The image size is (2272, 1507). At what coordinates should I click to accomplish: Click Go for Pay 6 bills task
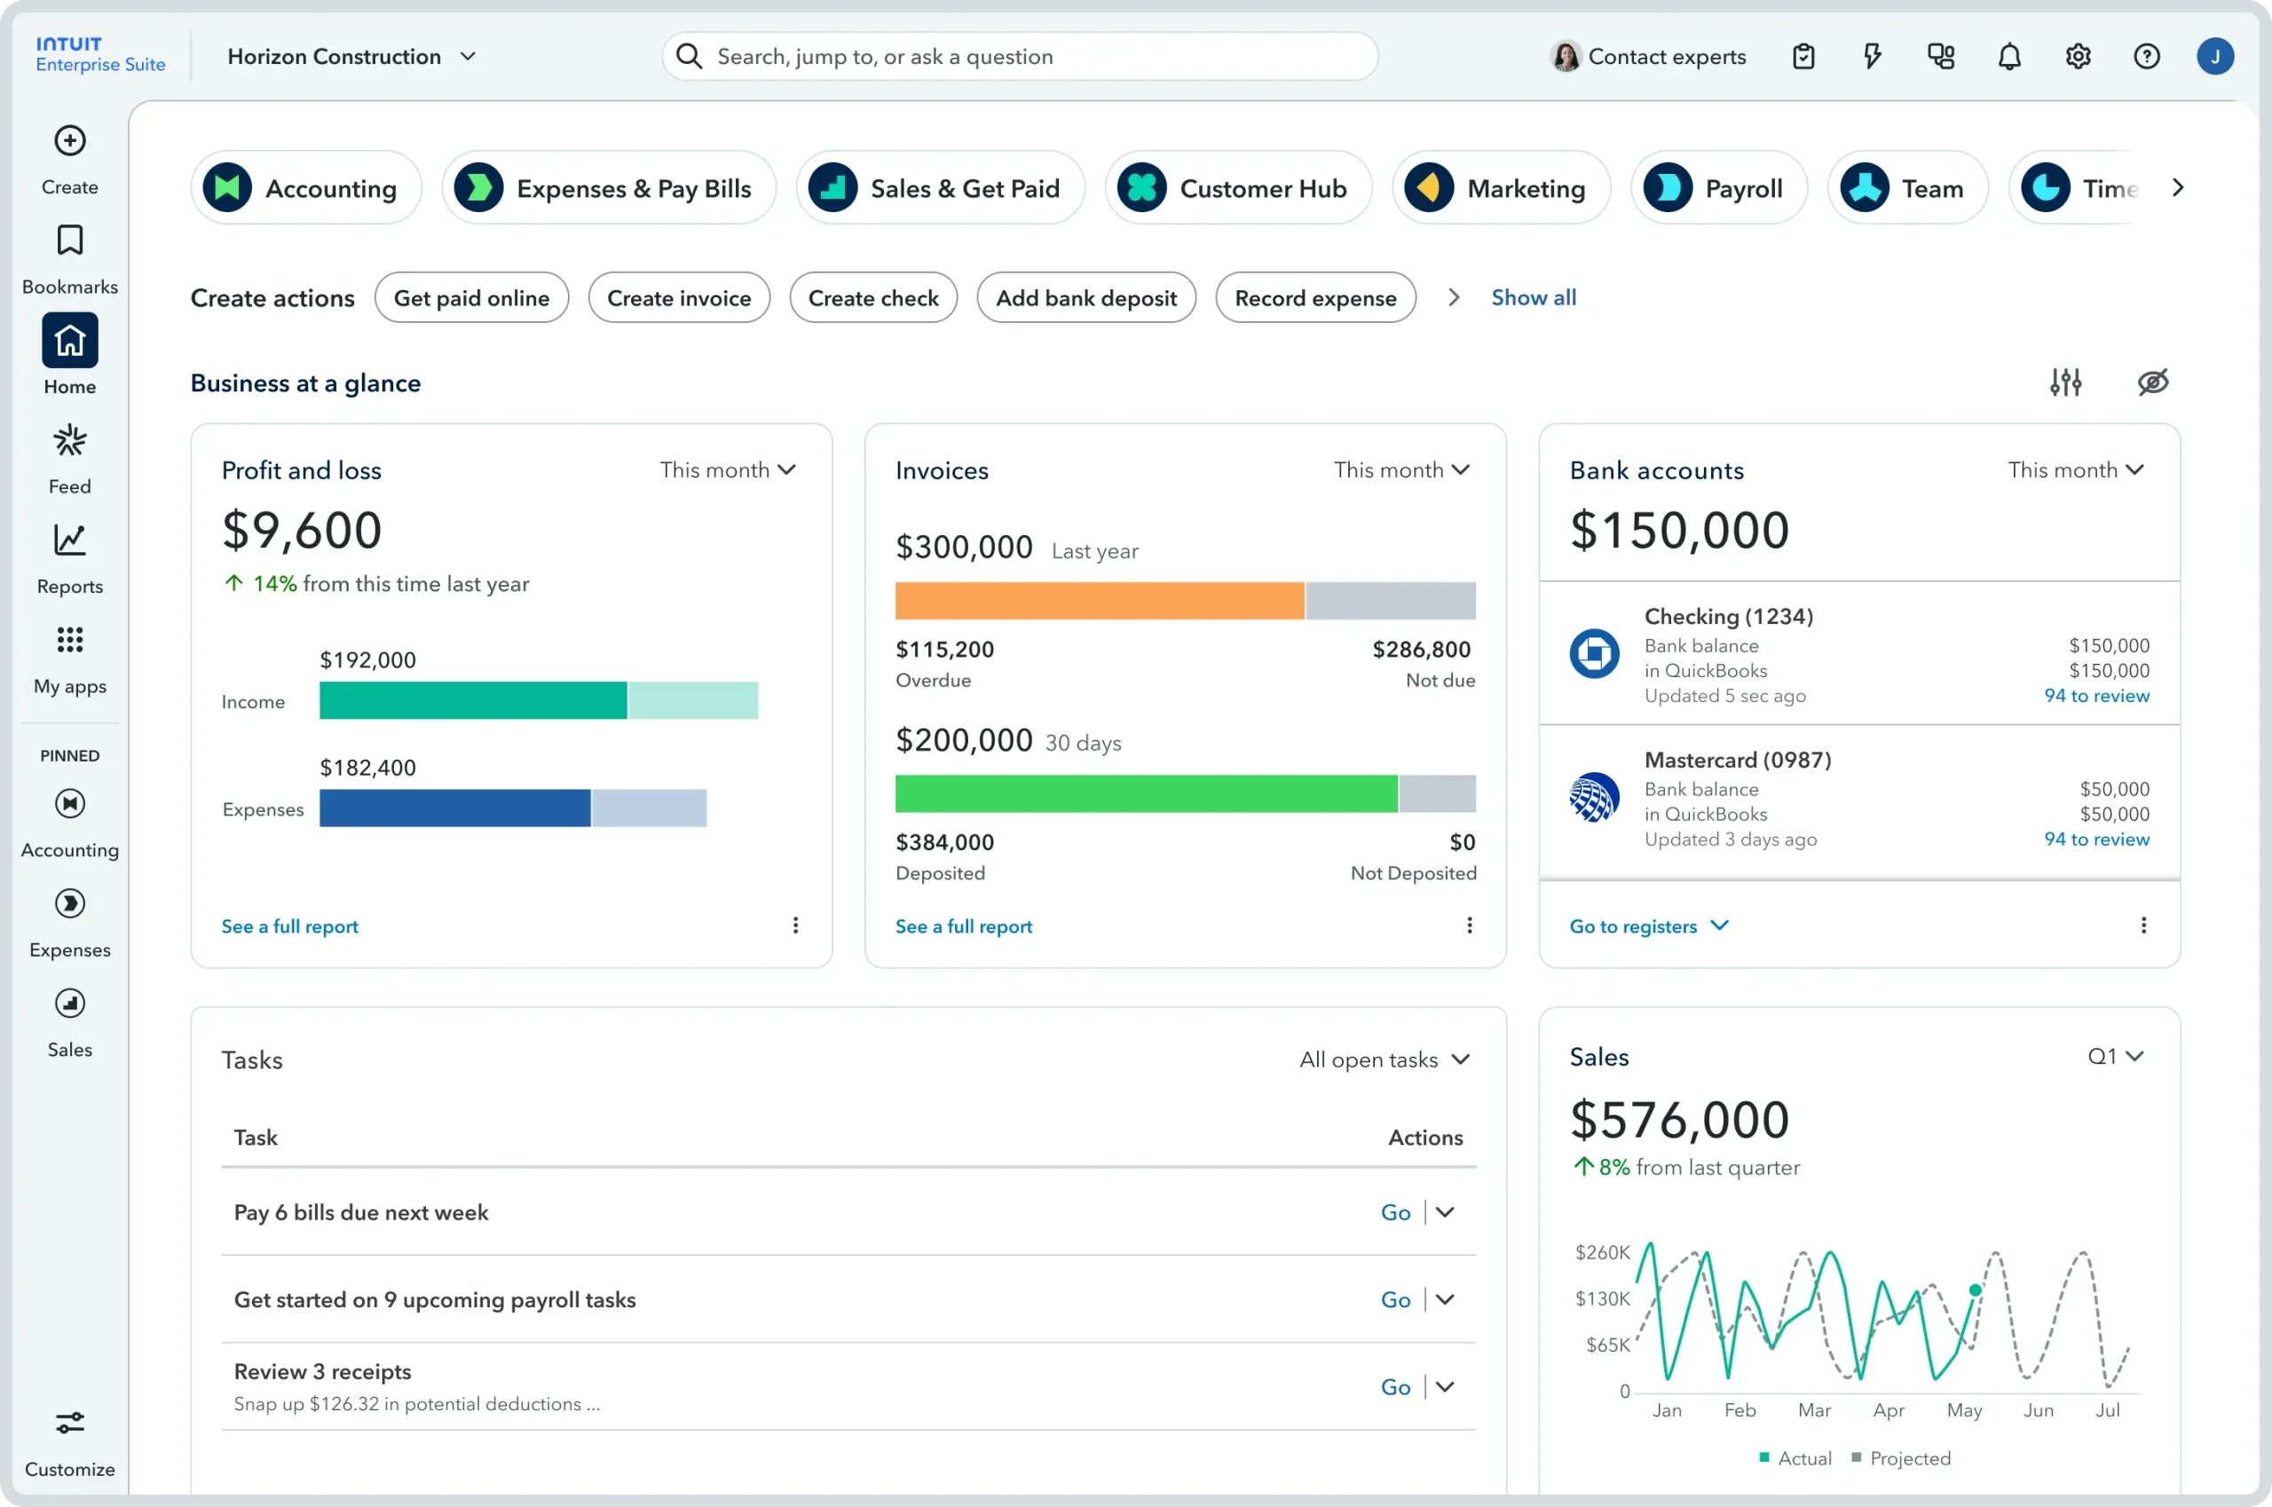(1395, 1213)
